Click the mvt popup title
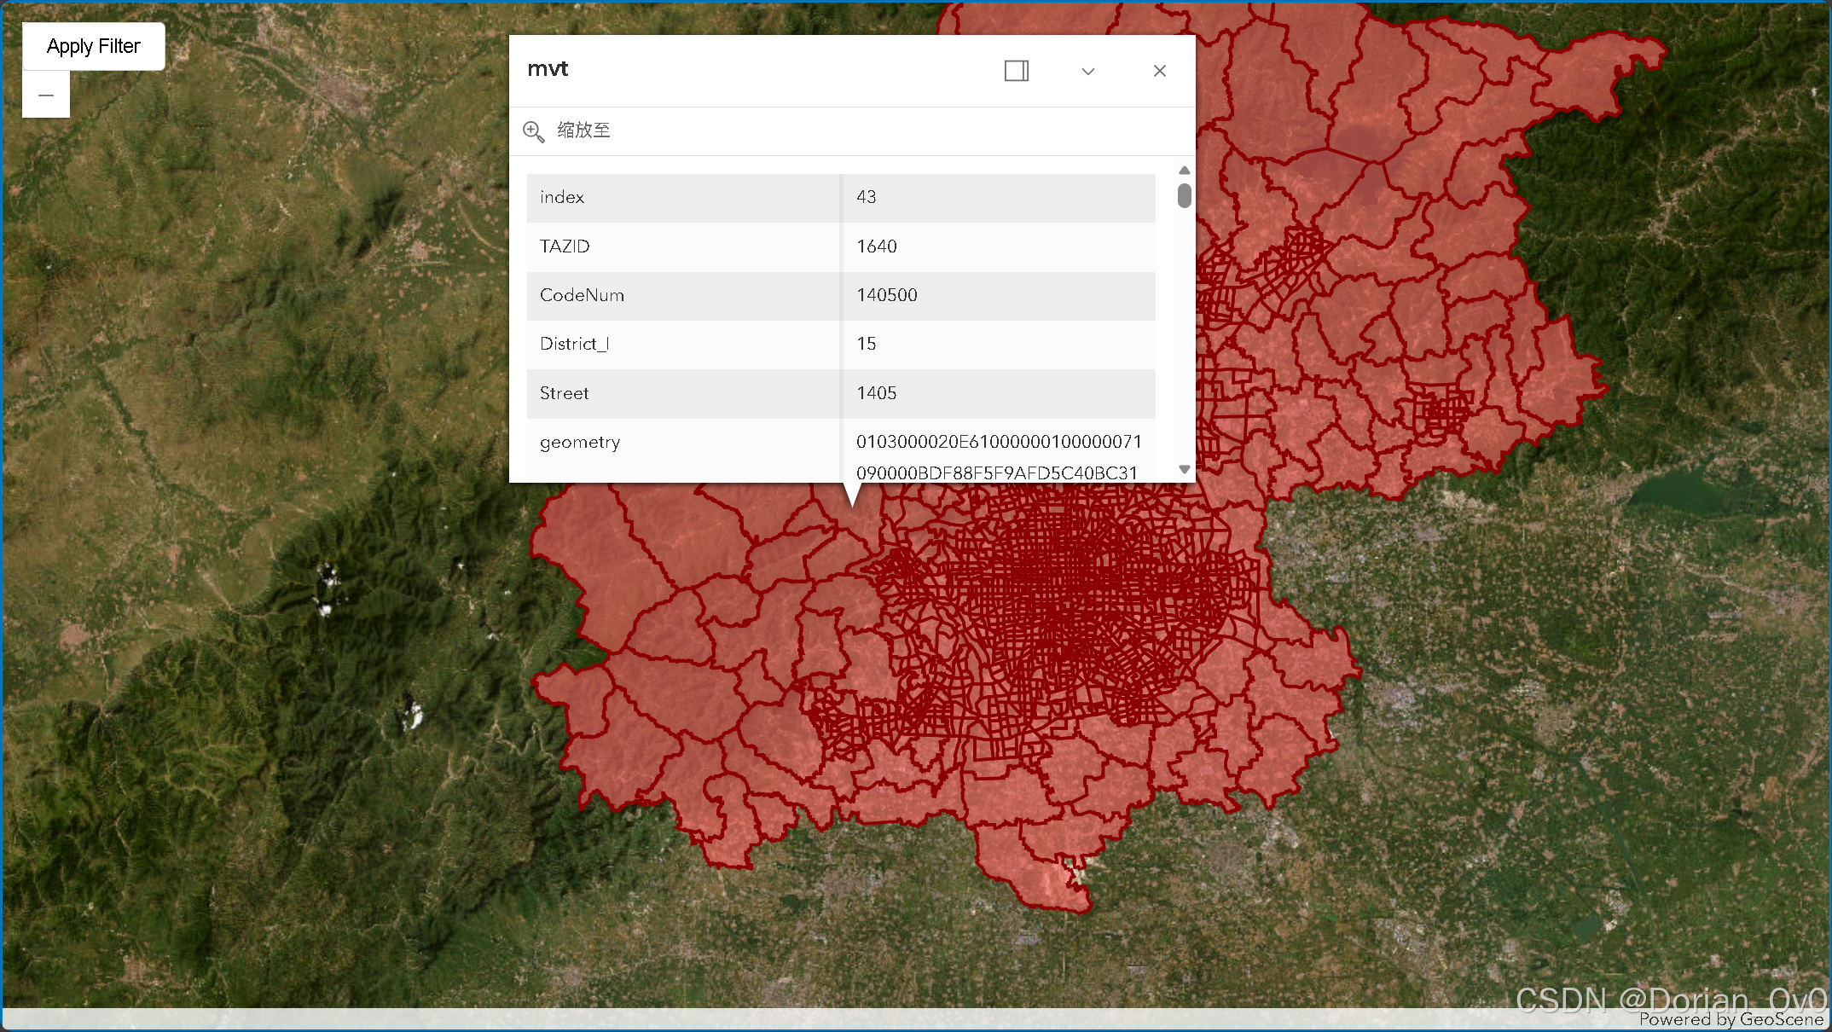This screenshot has width=1832, height=1032. 548,69
